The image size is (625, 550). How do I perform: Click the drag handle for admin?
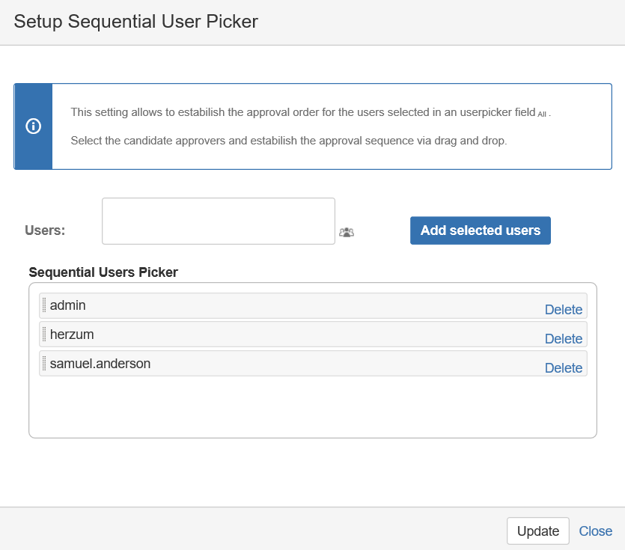pyautogui.click(x=44, y=305)
